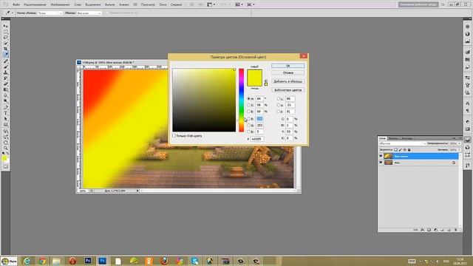Click the G value input field
Viewport: 473px width, 266px height.
259,125
